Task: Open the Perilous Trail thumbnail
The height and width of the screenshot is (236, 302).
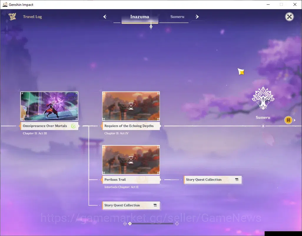Action: (x=131, y=160)
